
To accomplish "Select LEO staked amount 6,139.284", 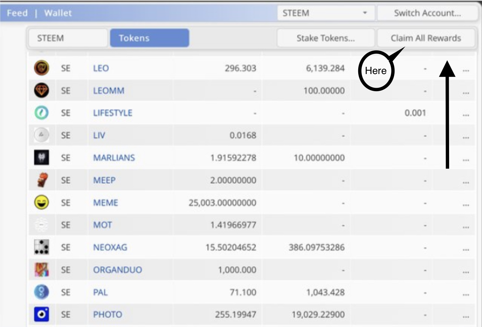I will point(325,68).
